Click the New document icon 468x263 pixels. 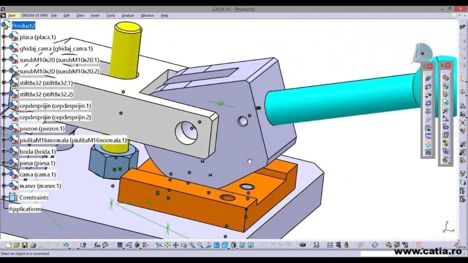pos(8,245)
